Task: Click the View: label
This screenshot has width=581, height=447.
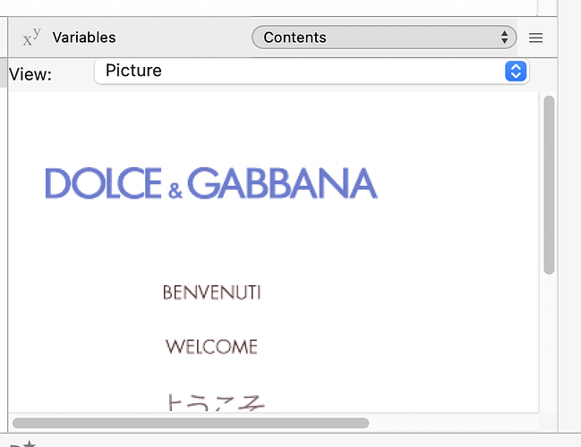Action: click(x=30, y=74)
